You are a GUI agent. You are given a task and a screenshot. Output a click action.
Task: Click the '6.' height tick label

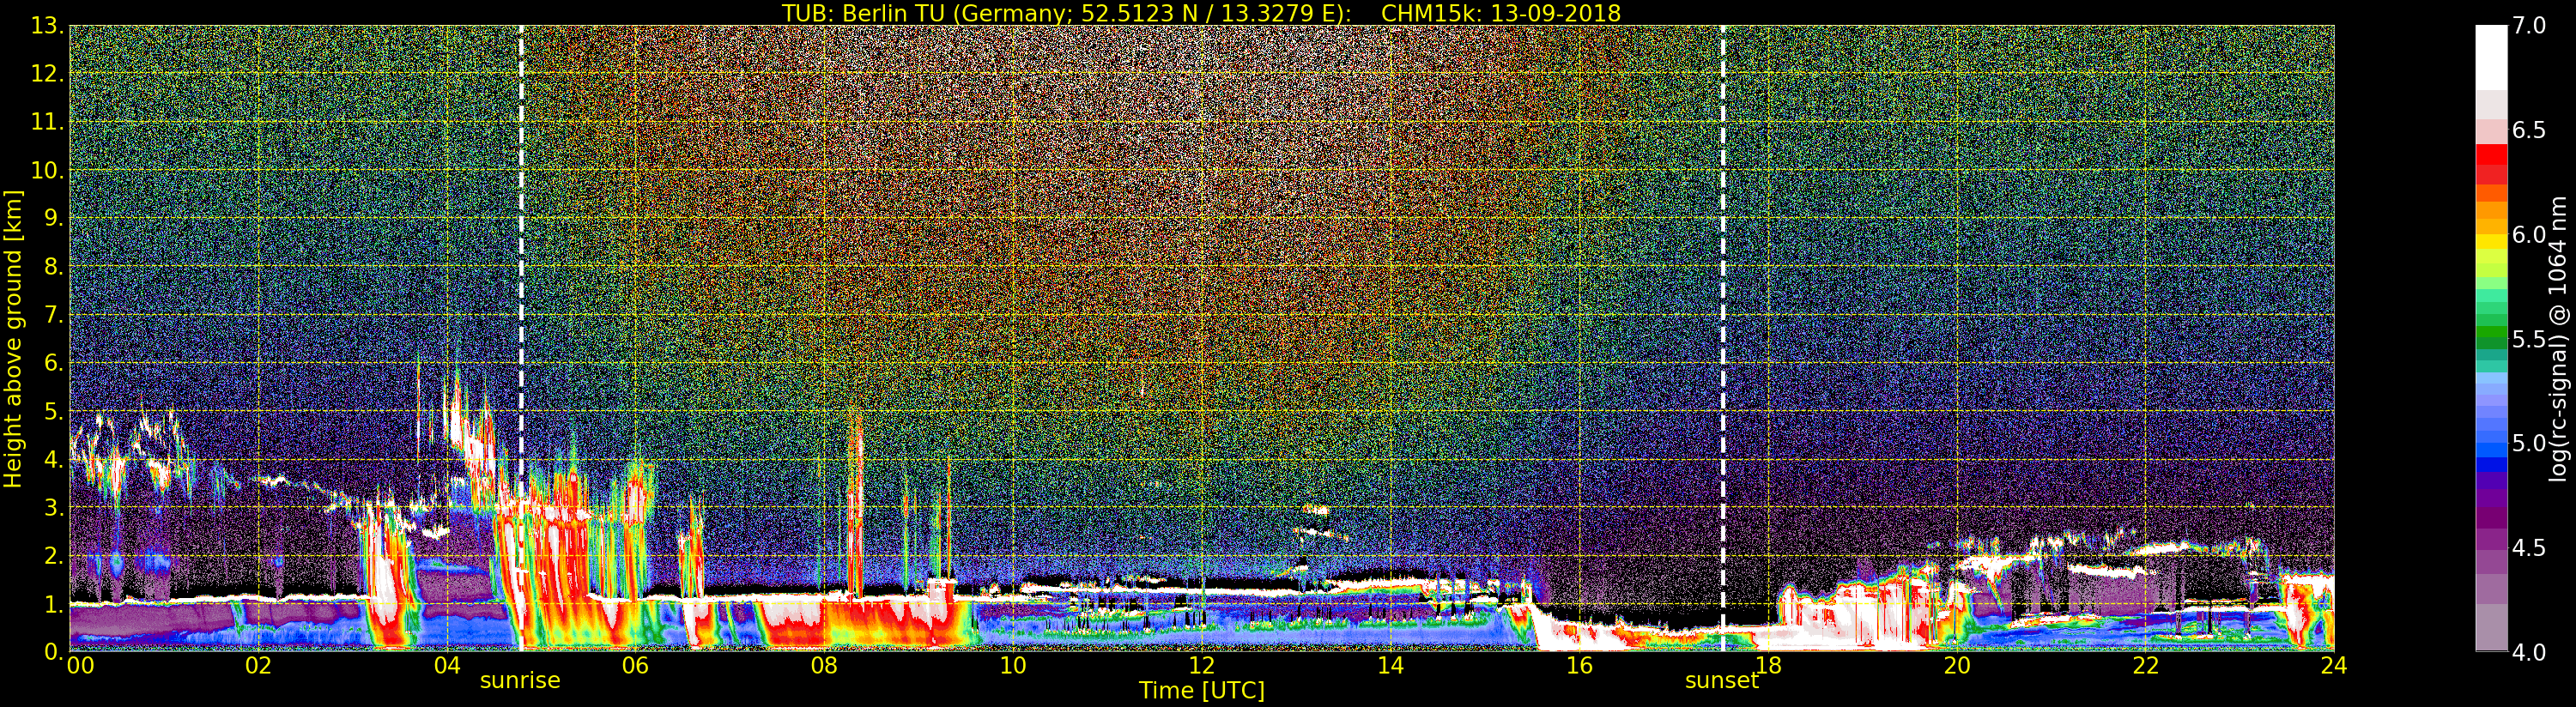[x=54, y=364]
